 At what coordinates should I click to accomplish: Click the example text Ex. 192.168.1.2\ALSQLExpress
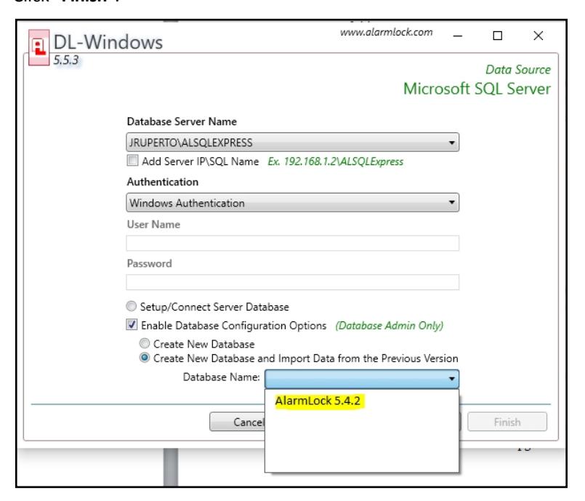point(336,161)
